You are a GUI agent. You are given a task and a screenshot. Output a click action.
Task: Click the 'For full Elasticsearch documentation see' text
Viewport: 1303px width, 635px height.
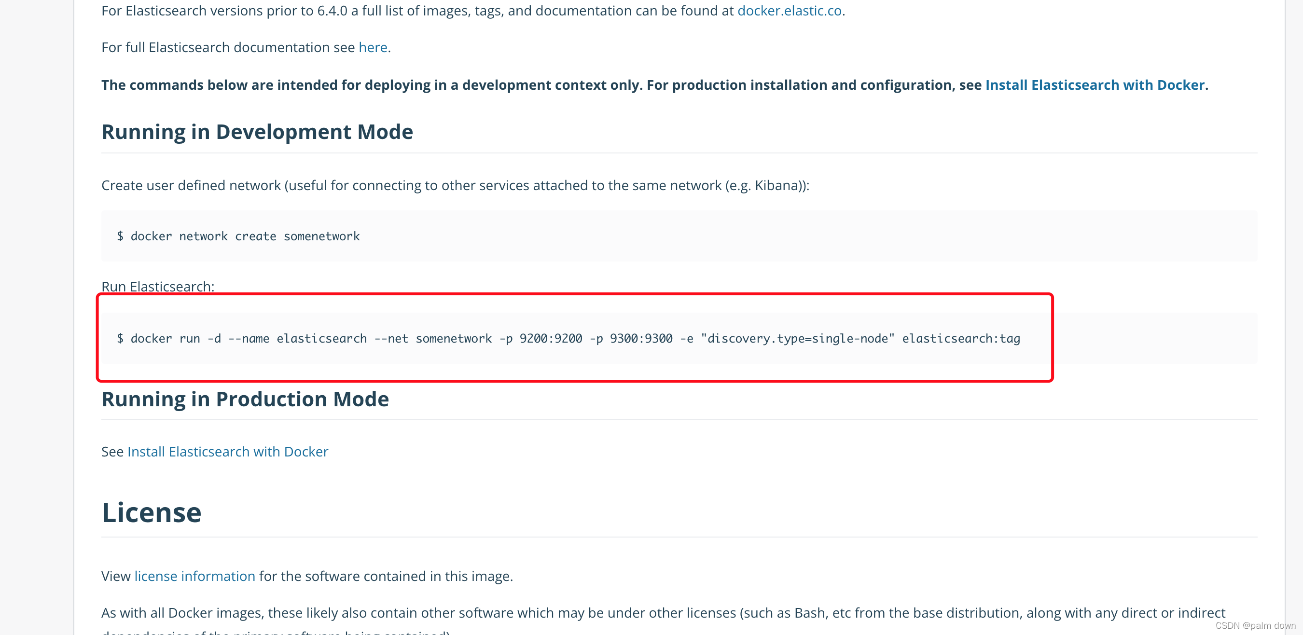(x=228, y=47)
